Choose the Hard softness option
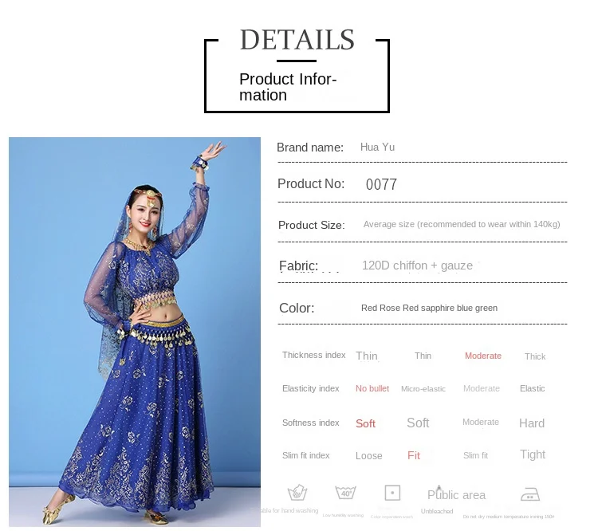 pos(532,423)
